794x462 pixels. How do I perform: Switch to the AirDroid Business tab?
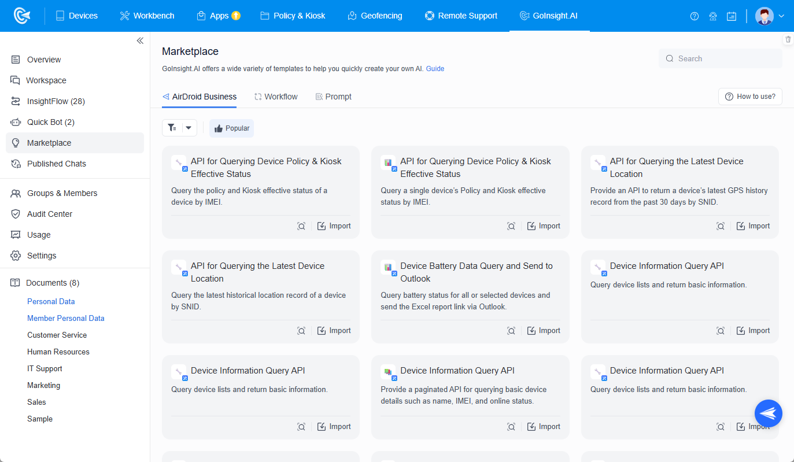pos(199,97)
